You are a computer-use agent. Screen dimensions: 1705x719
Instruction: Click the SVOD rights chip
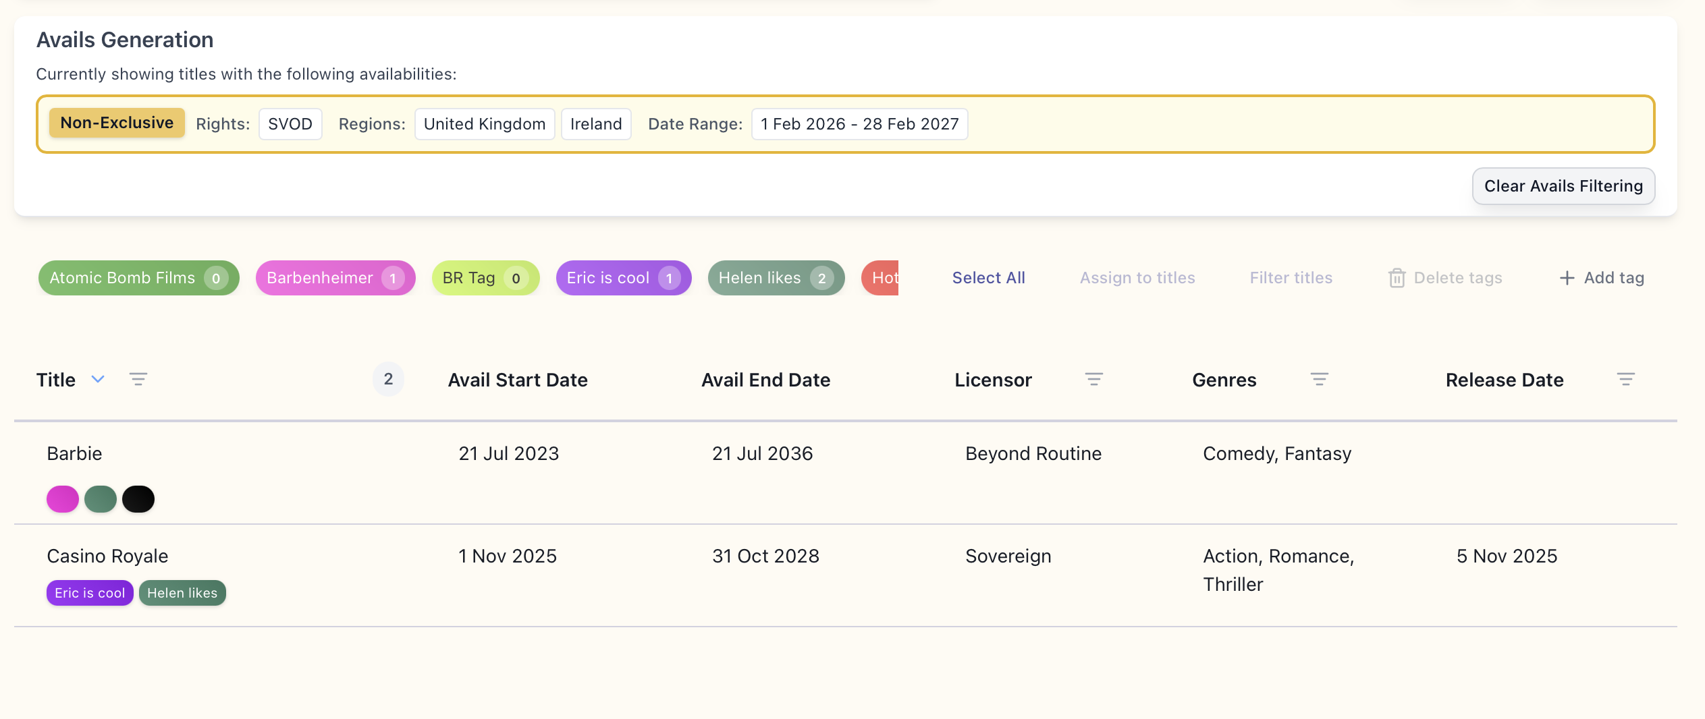click(290, 124)
